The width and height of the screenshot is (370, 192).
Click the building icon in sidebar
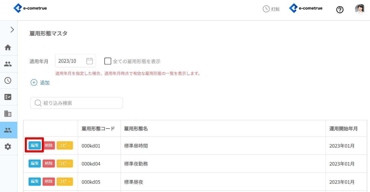(x=8, y=114)
